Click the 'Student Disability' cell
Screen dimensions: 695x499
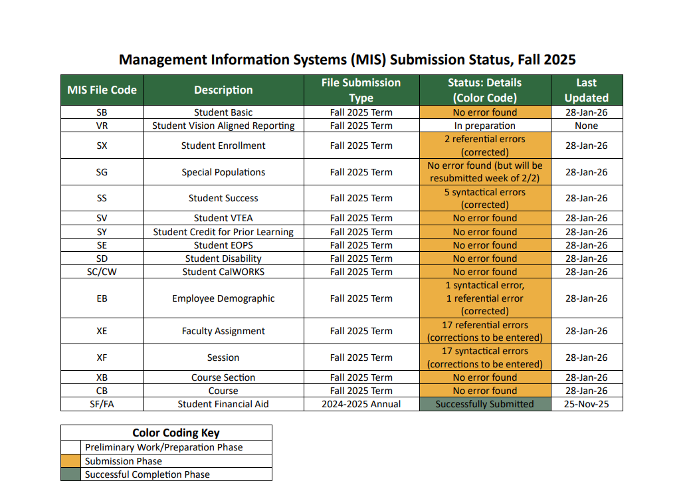coord(223,258)
